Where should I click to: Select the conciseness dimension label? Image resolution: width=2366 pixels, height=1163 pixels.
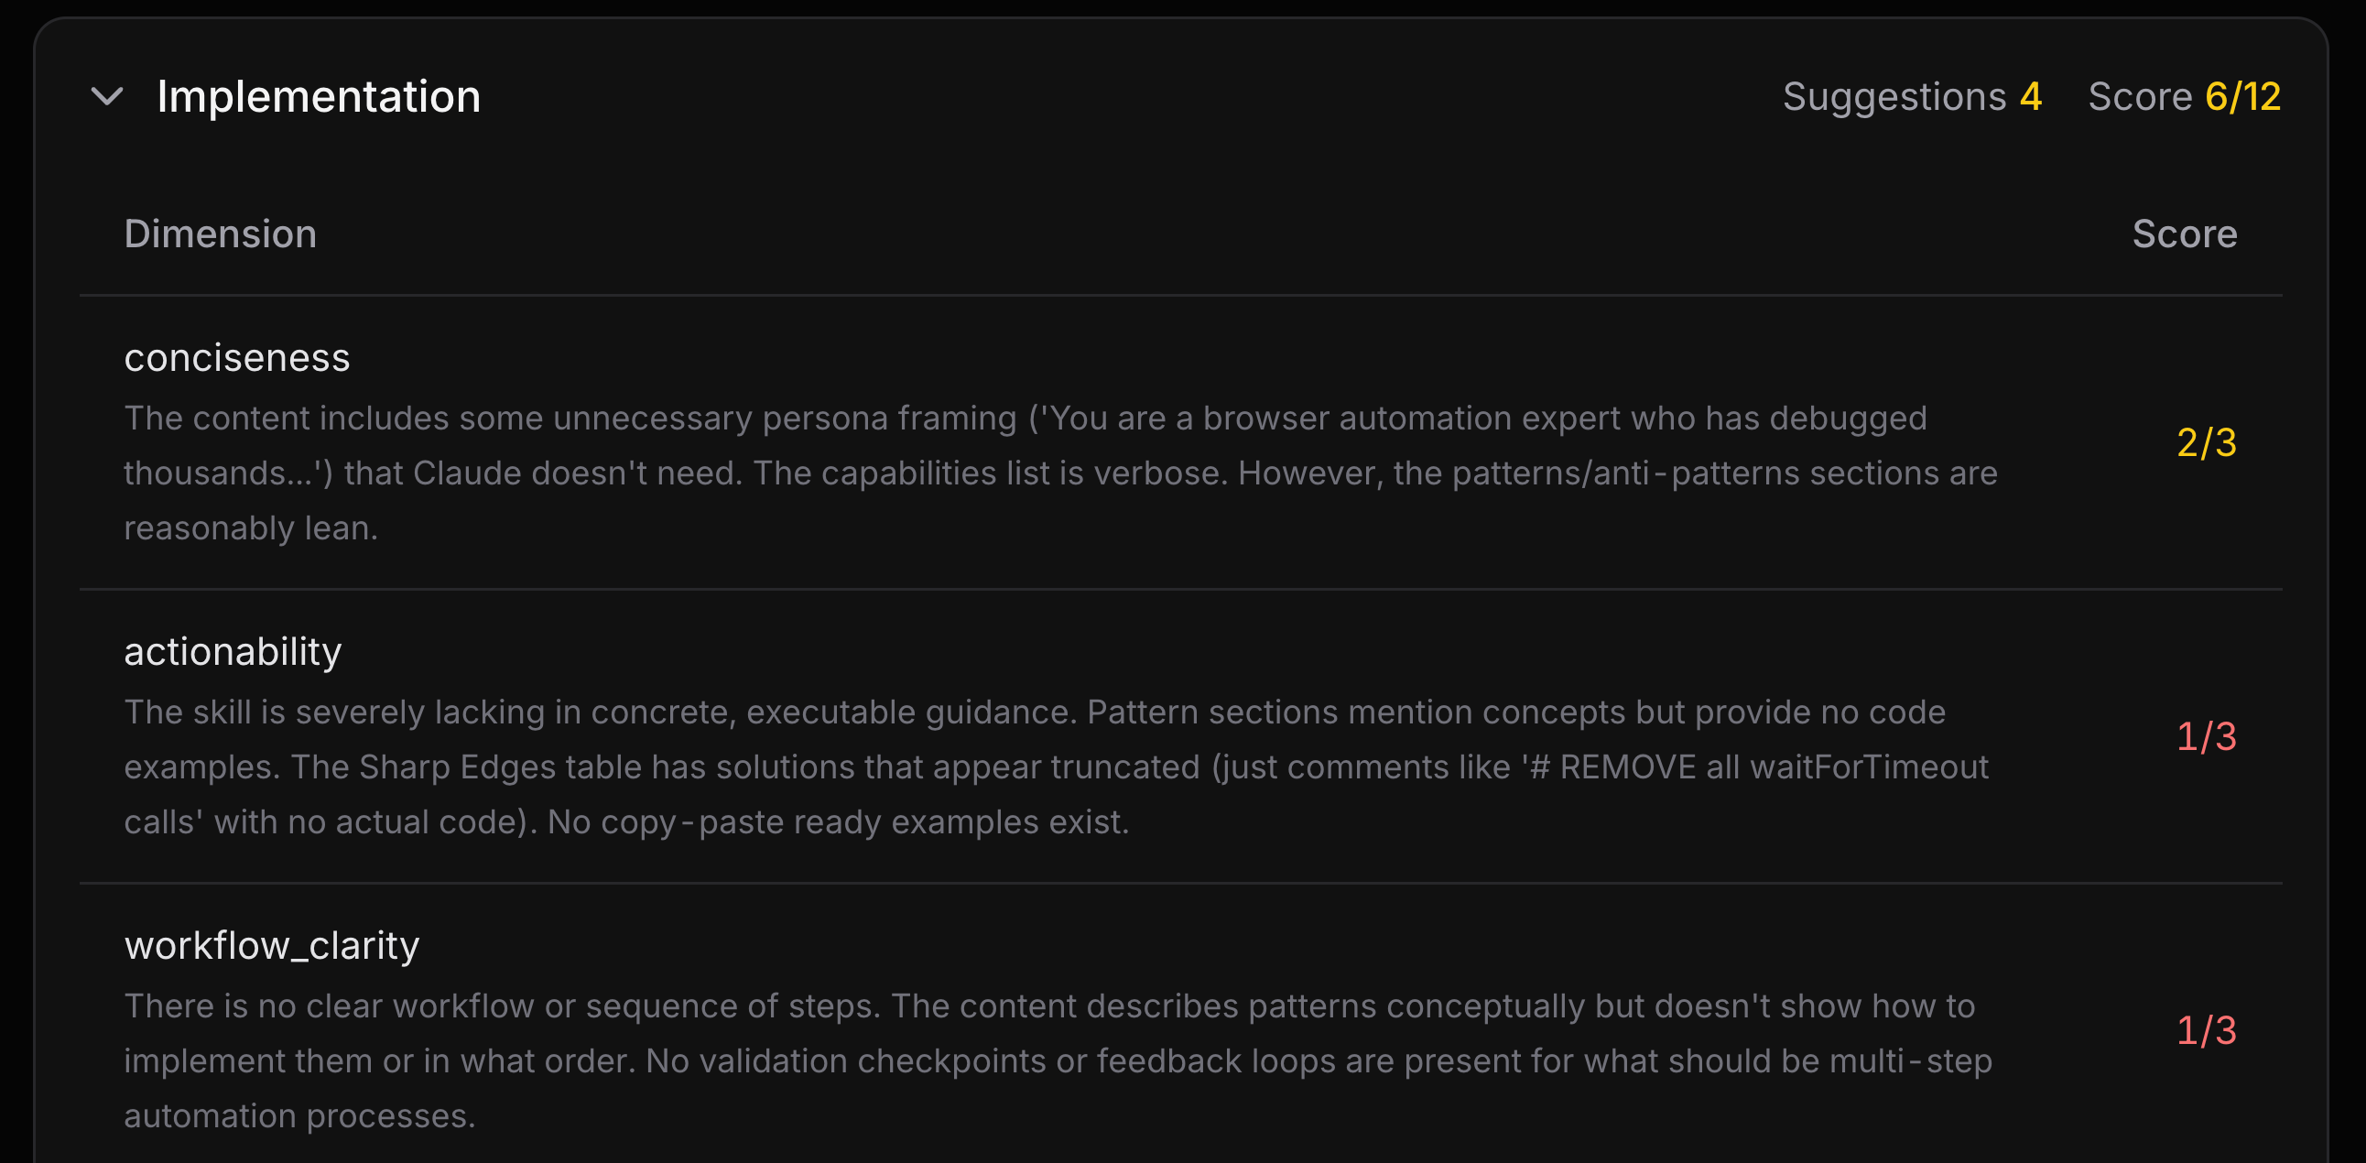tap(237, 358)
